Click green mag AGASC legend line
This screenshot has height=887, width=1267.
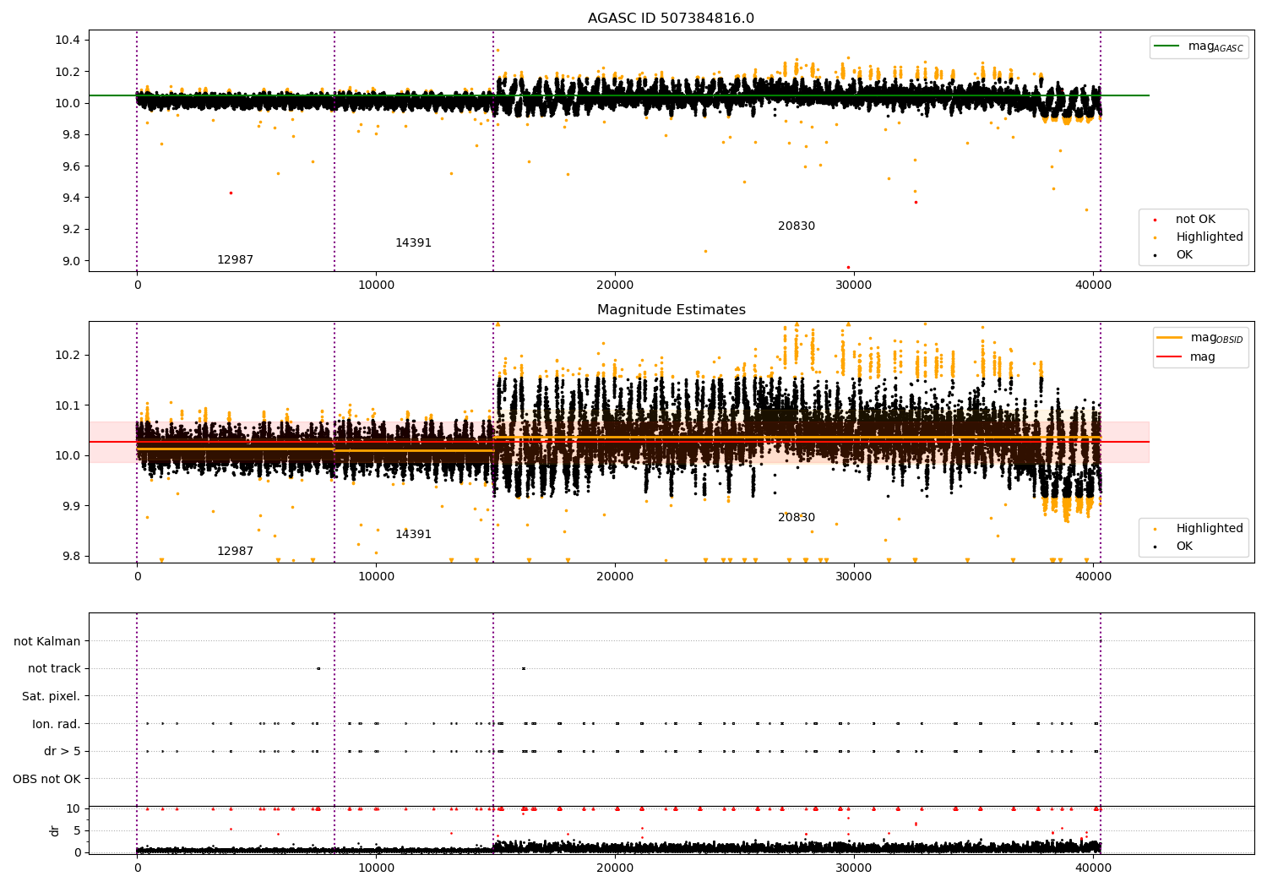[1167, 46]
